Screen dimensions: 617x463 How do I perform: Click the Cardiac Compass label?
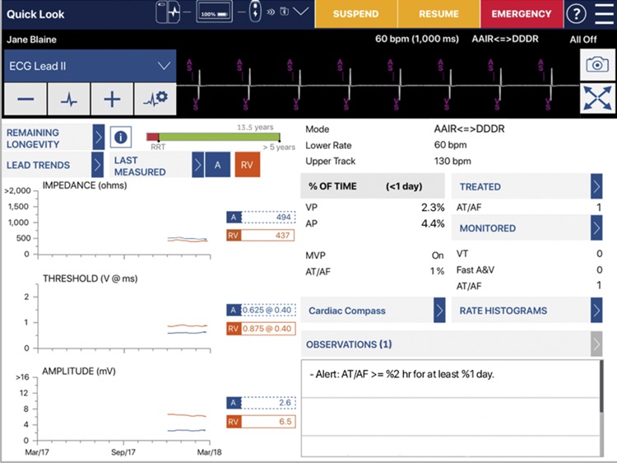point(347,311)
